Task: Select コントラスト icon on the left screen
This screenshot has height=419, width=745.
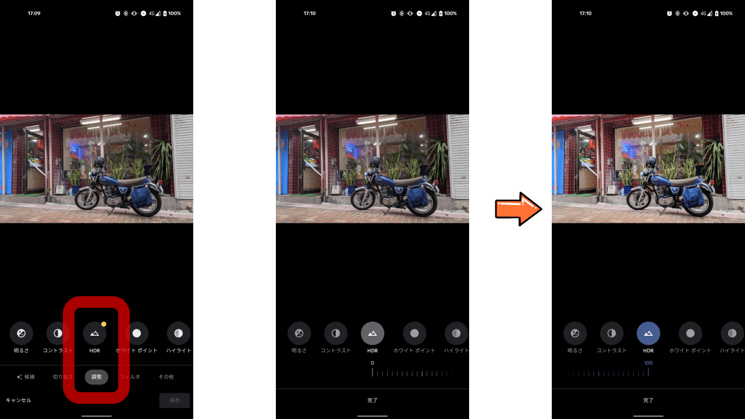Action: coord(58,333)
